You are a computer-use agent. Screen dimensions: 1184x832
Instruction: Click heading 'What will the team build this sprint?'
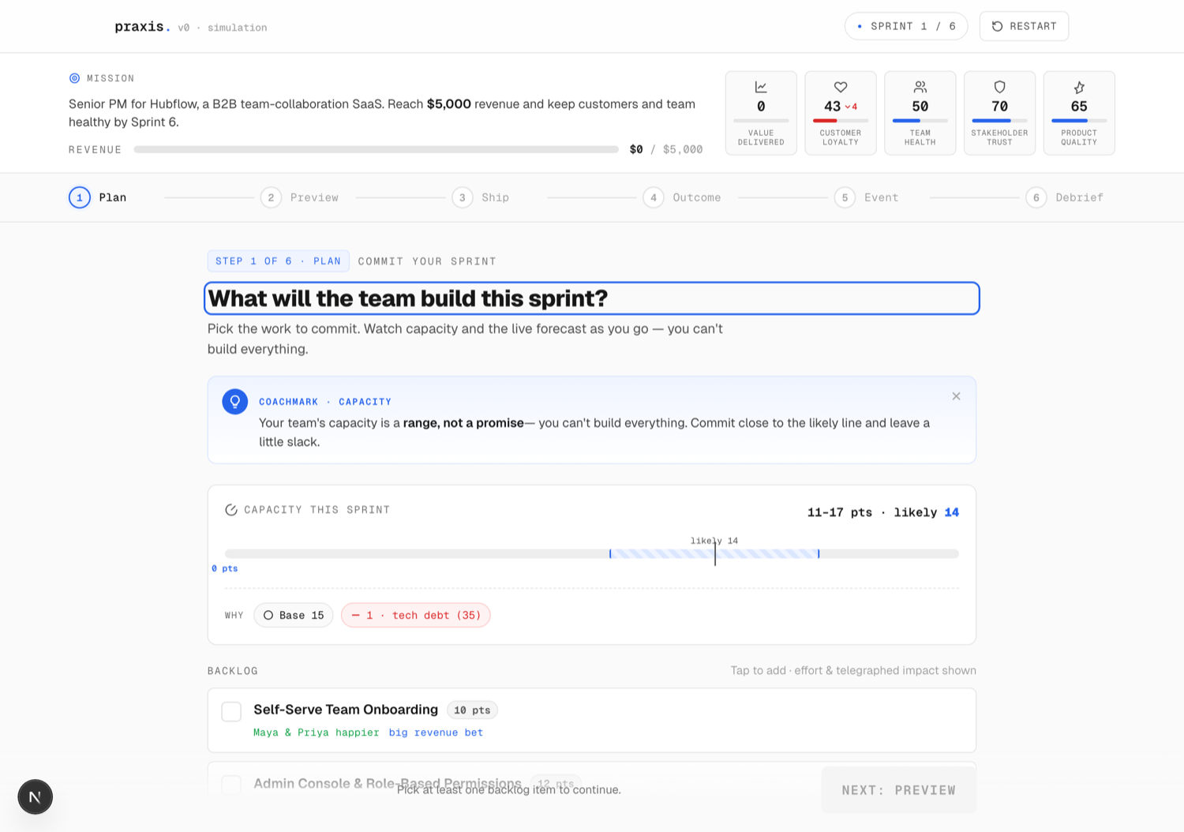[408, 298]
